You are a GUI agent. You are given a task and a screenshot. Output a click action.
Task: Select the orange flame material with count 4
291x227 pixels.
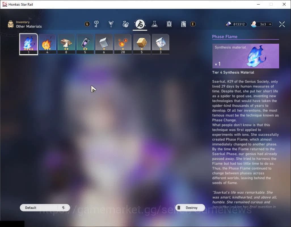pyautogui.click(x=47, y=44)
